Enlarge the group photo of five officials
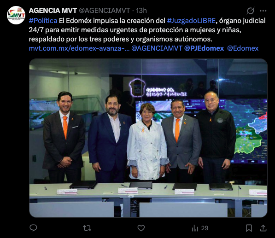Viewport: 275px width, 238px height. [148, 138]
